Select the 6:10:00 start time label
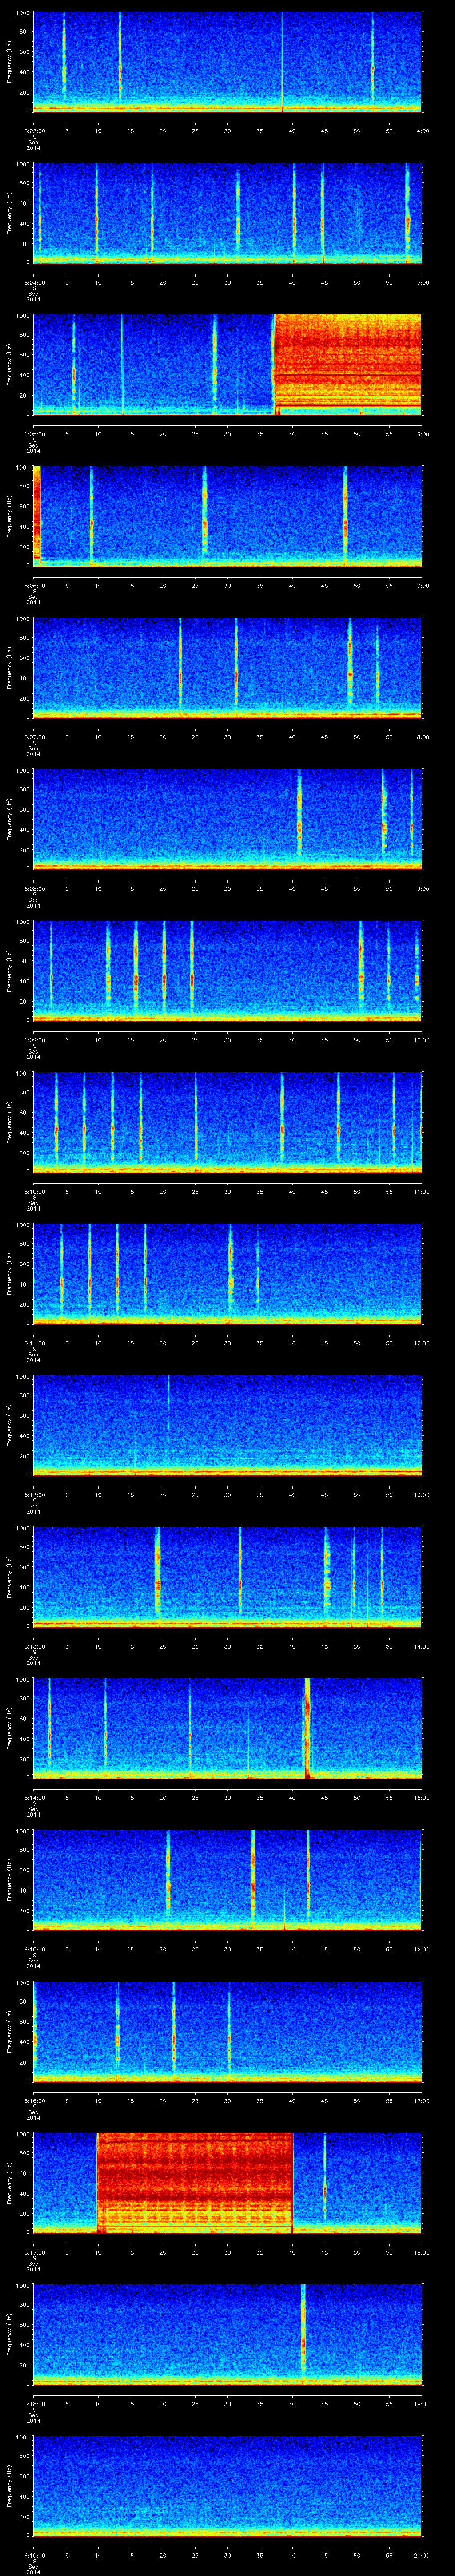Image resolution: width=455 pixels, height=2576 pixels. point(33,1192)
